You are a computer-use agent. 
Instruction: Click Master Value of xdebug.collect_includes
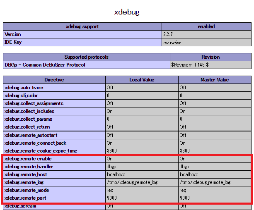point(215,111)
